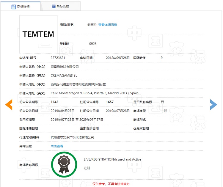This screenshot has width=223, height=187.
Task: Click agency name 杭州雅思知识产权代理有限公司
Action: 73,137
